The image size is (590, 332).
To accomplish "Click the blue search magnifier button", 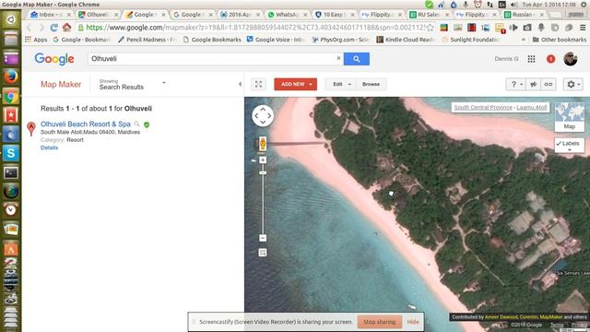I will (357, 59).
